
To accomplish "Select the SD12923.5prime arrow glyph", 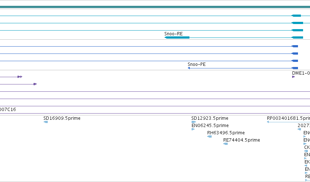I will pyautogui.click(x=194, y=122).
